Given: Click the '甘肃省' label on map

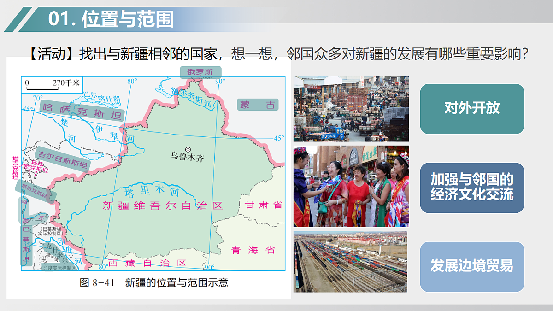Looking at the screenshot, I should (264, 205).
